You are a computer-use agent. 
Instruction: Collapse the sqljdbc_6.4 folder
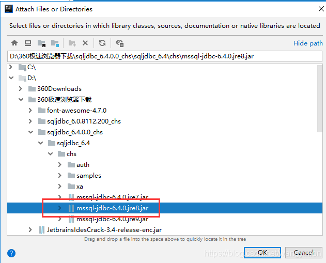tap(40, 143)
